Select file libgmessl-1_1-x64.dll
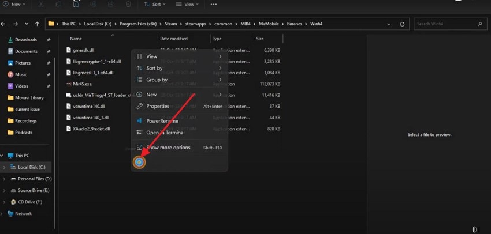The width and height of the screenshot is (491, 234). (x=93, y=73)
